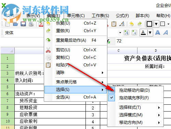Choose 恢复(U) Ctrl+Z menu entry
171x129 pixels.
point(76,23)
